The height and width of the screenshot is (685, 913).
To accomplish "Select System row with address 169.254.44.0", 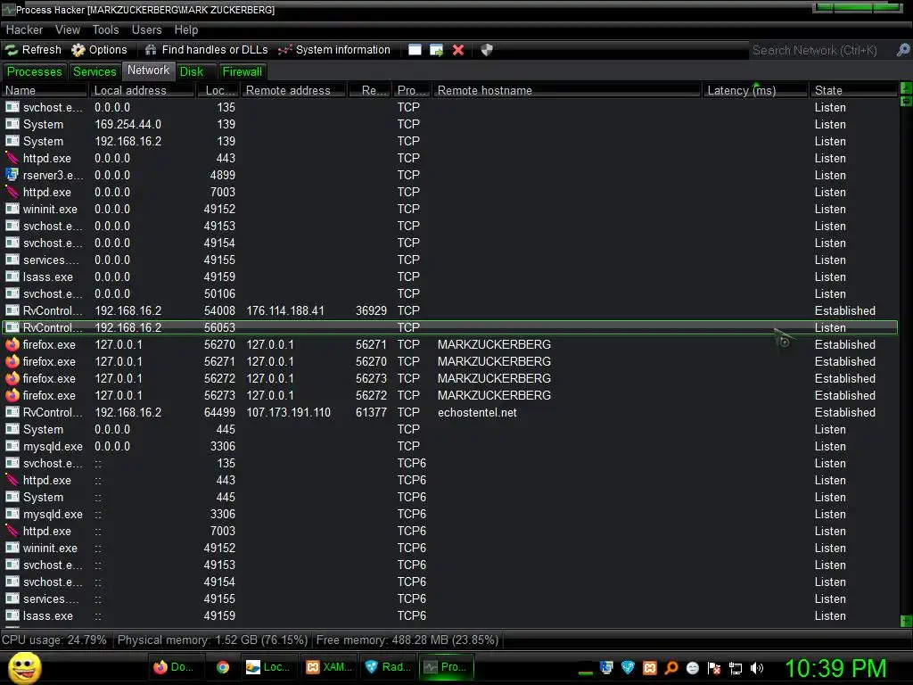I will (x=449, y=124).
